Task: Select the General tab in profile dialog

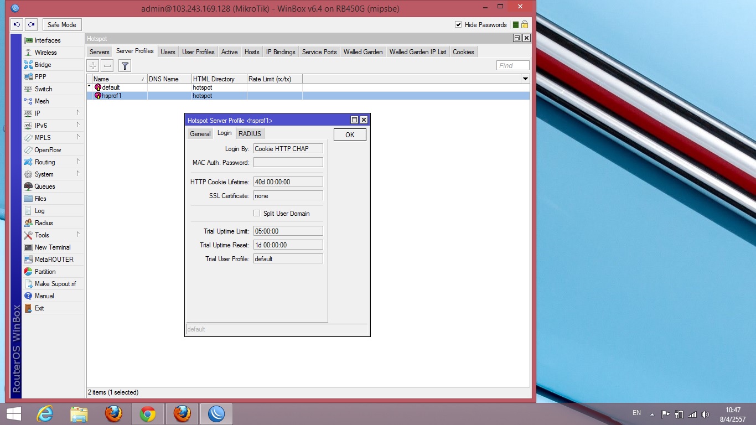Action: click(x=200, y=134)
